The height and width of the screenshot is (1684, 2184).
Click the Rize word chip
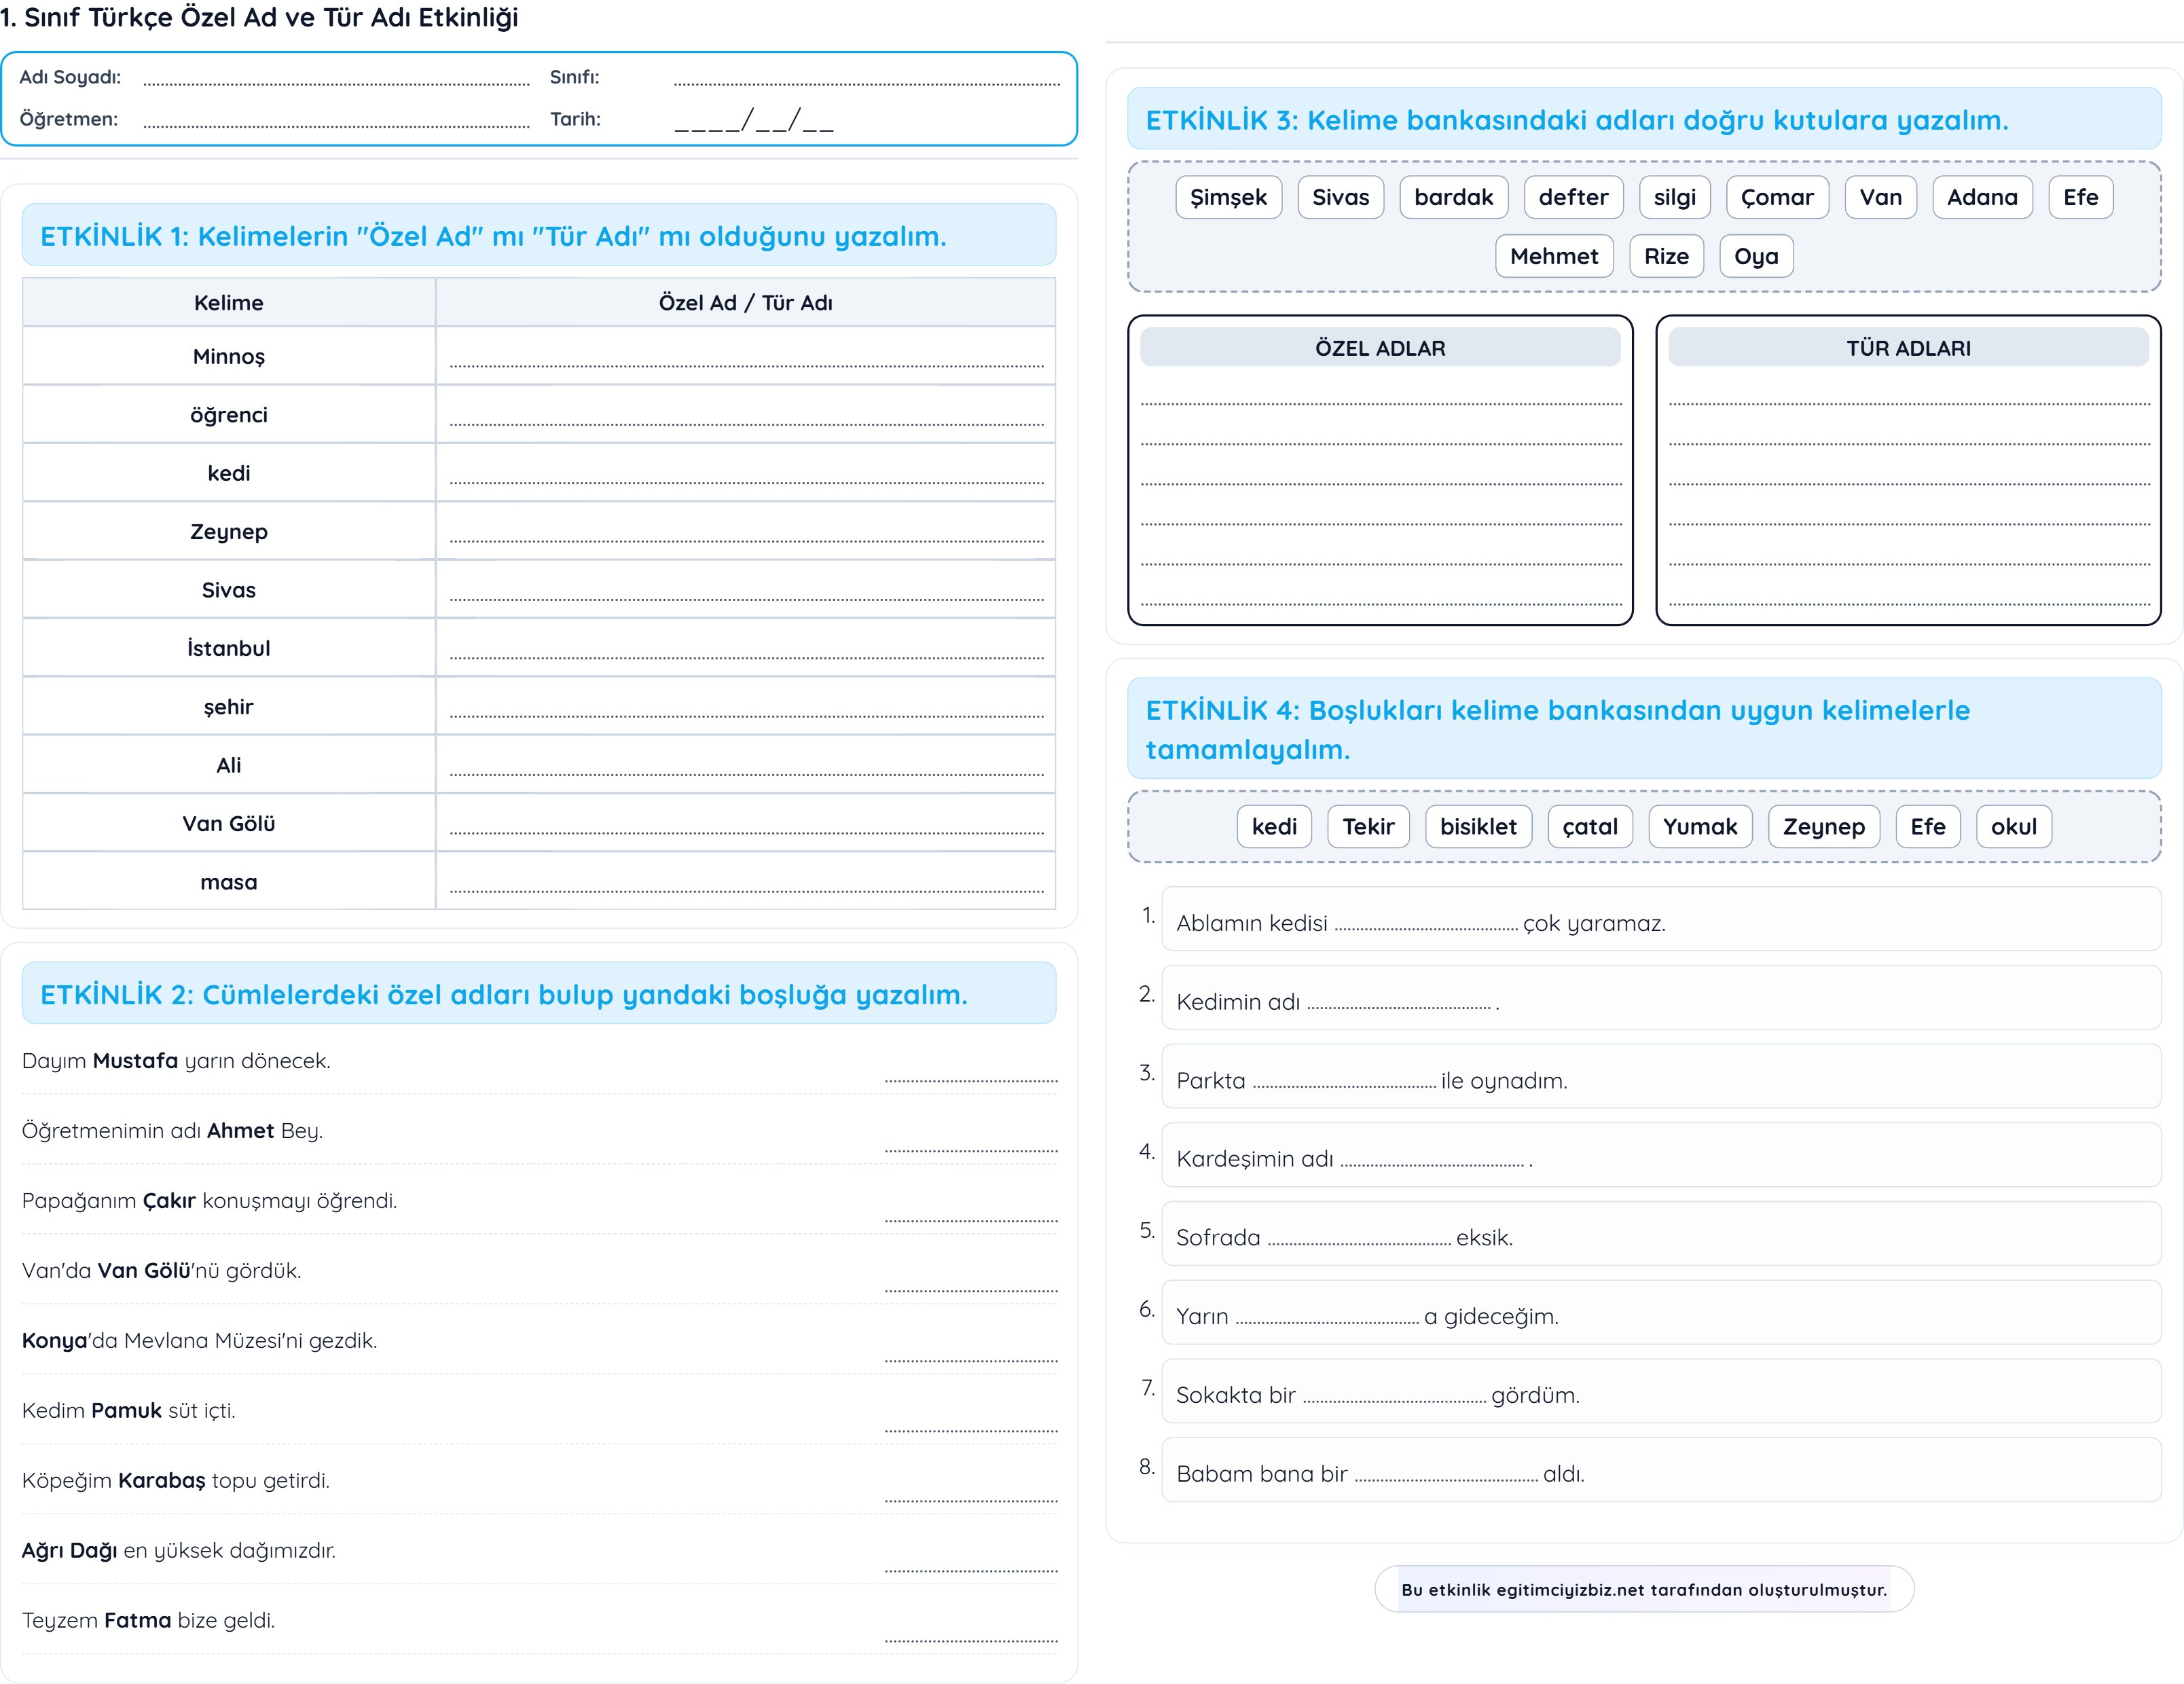coord(1666,257)
